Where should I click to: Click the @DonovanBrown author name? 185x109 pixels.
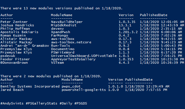[x=14, y=63]
